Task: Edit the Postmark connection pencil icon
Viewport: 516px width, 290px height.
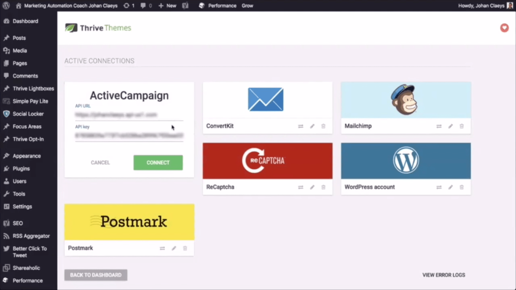Action: coord(174,248)
